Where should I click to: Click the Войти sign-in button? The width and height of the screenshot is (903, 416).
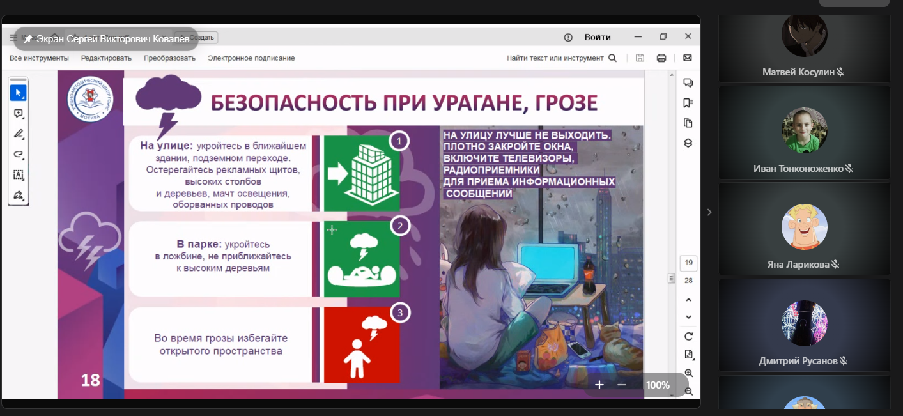click(598, 37)
